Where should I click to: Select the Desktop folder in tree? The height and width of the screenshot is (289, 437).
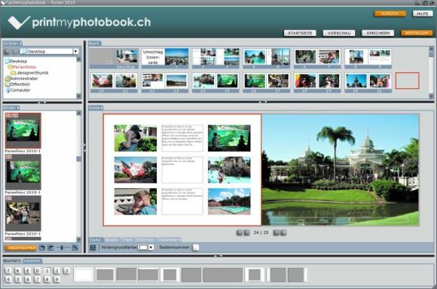click(x=18, y=61)
